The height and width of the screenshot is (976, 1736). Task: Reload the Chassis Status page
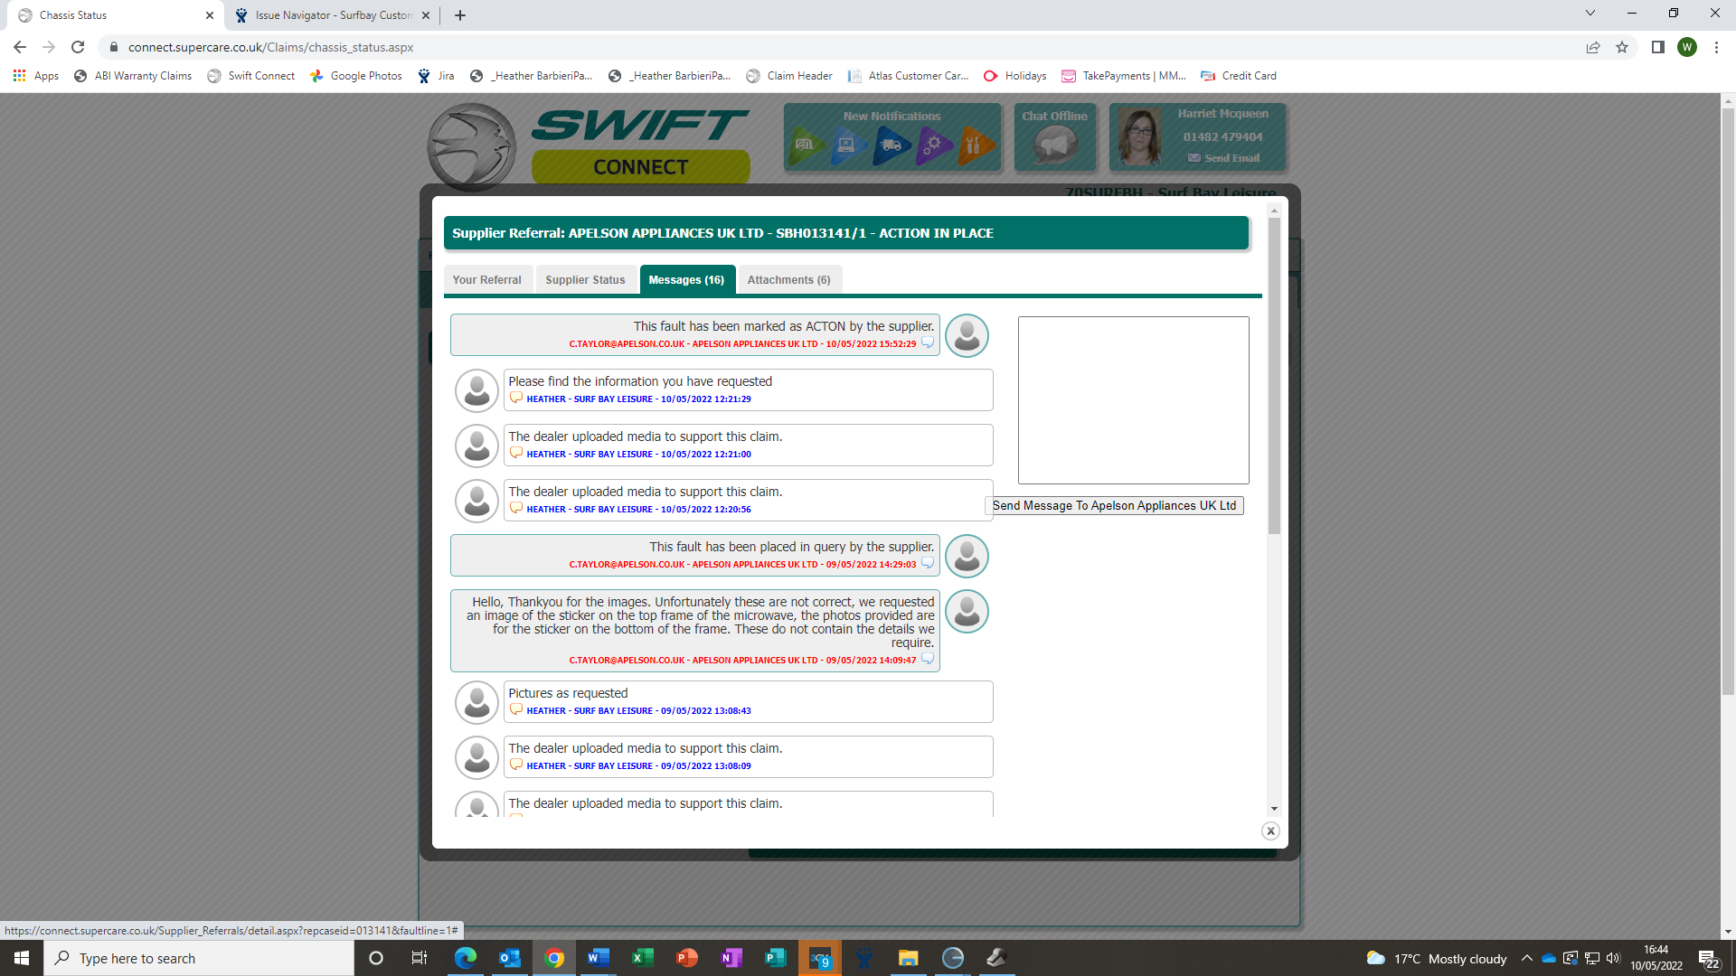tap(78, 47)
